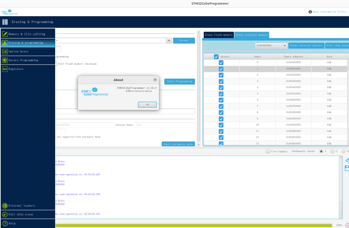Click the STM32CubeProgrammer logo at top left
This screenshot has width=349, height=228.
pyautogui.click(x=10, y=12)
